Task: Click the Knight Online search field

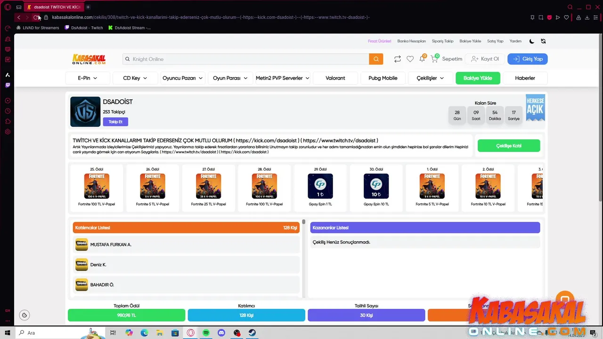Action: (245, 59)
